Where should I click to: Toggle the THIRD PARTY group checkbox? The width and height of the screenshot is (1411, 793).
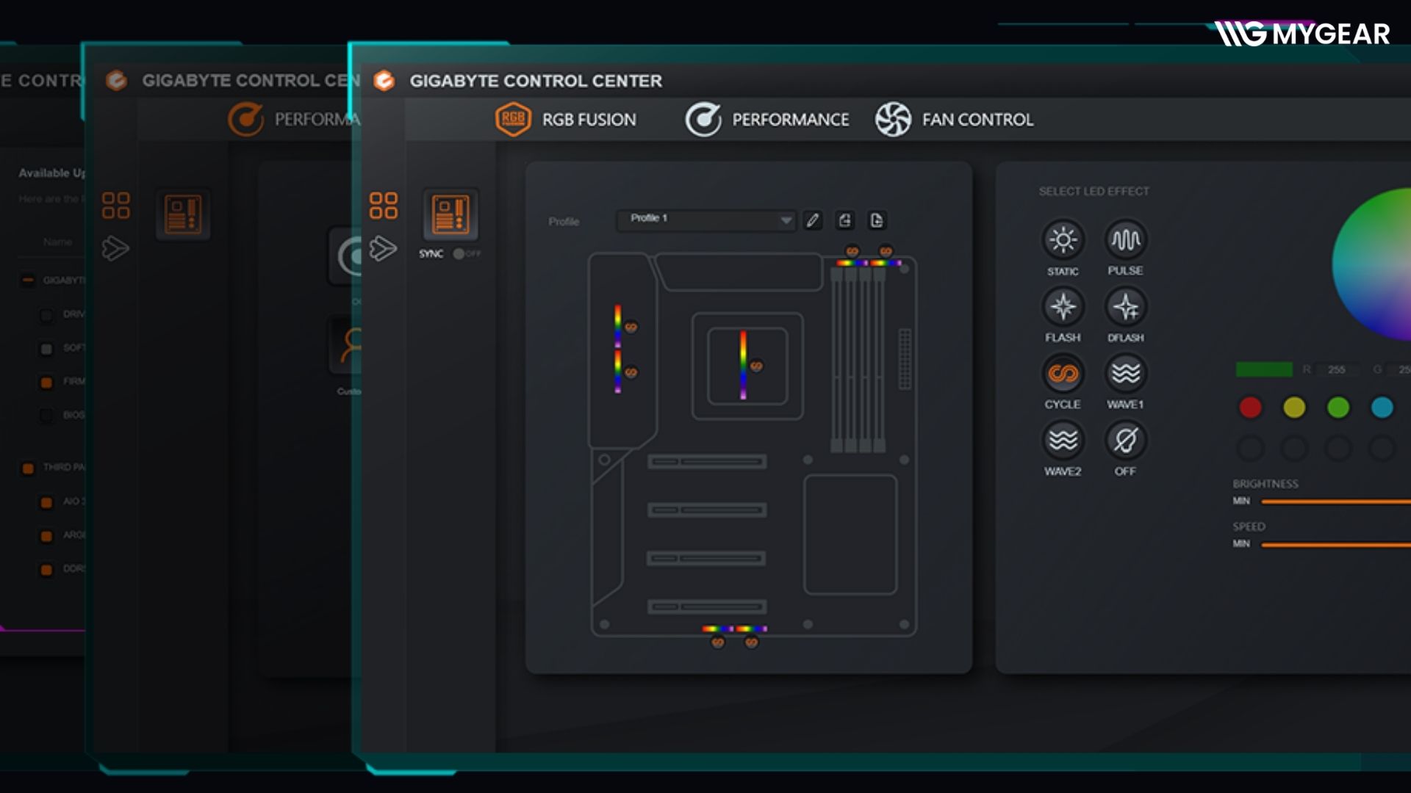(28, 468)
